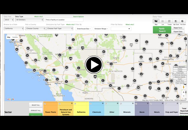Viewport: 188px width, 130px height.
Task: Uncheck the Minerals sector checkbox
Action: click(x=121, y=104)
